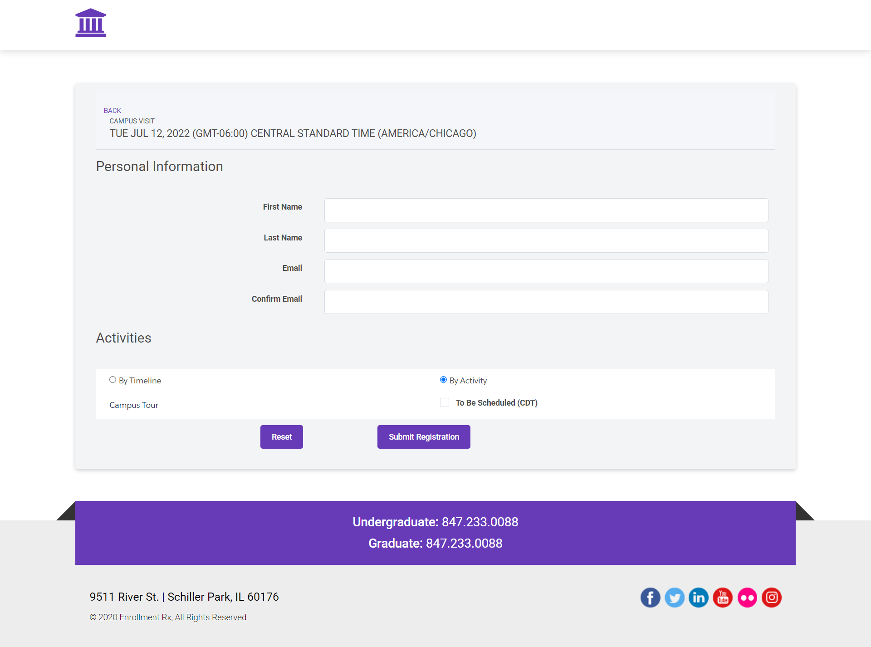Viewport: 871px width, 647px height.
Task: Click into the Confirm Email field
Action: [546, 302]
